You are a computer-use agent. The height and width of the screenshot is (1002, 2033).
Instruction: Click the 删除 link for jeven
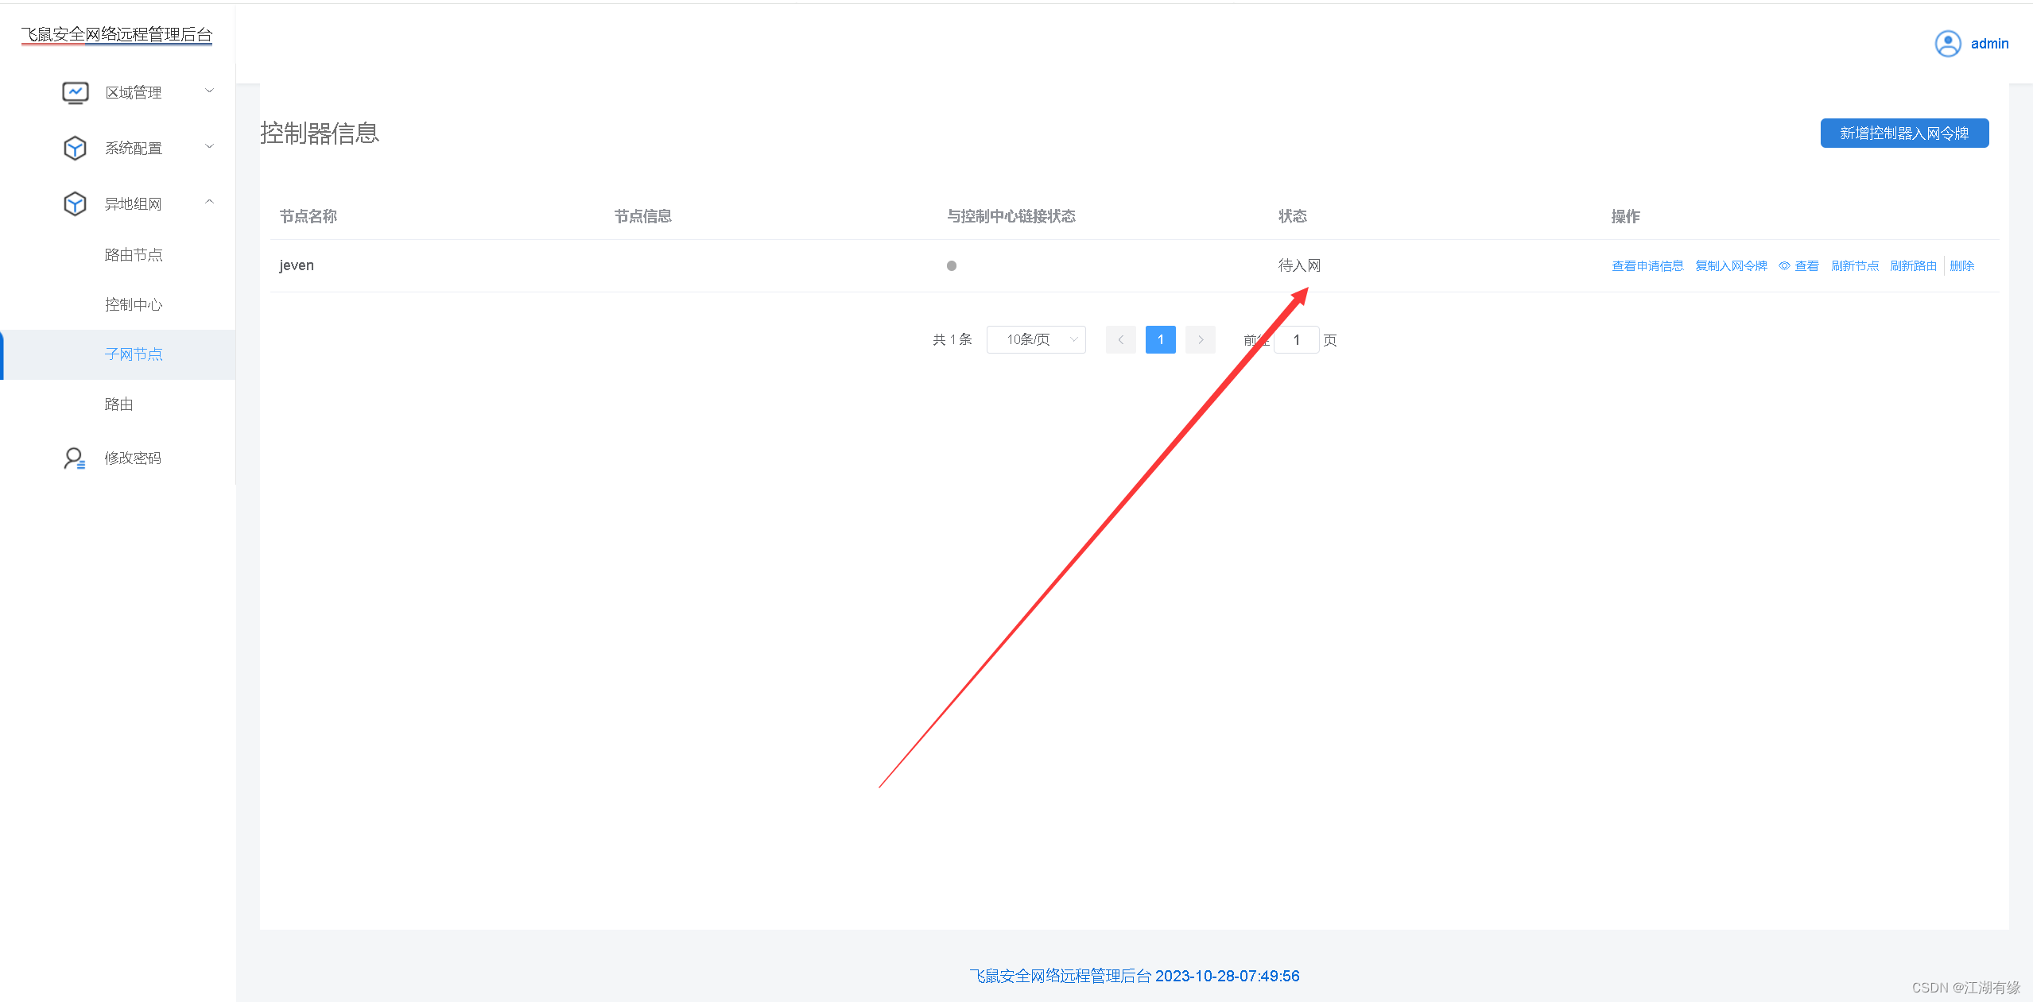(1961, 266)
